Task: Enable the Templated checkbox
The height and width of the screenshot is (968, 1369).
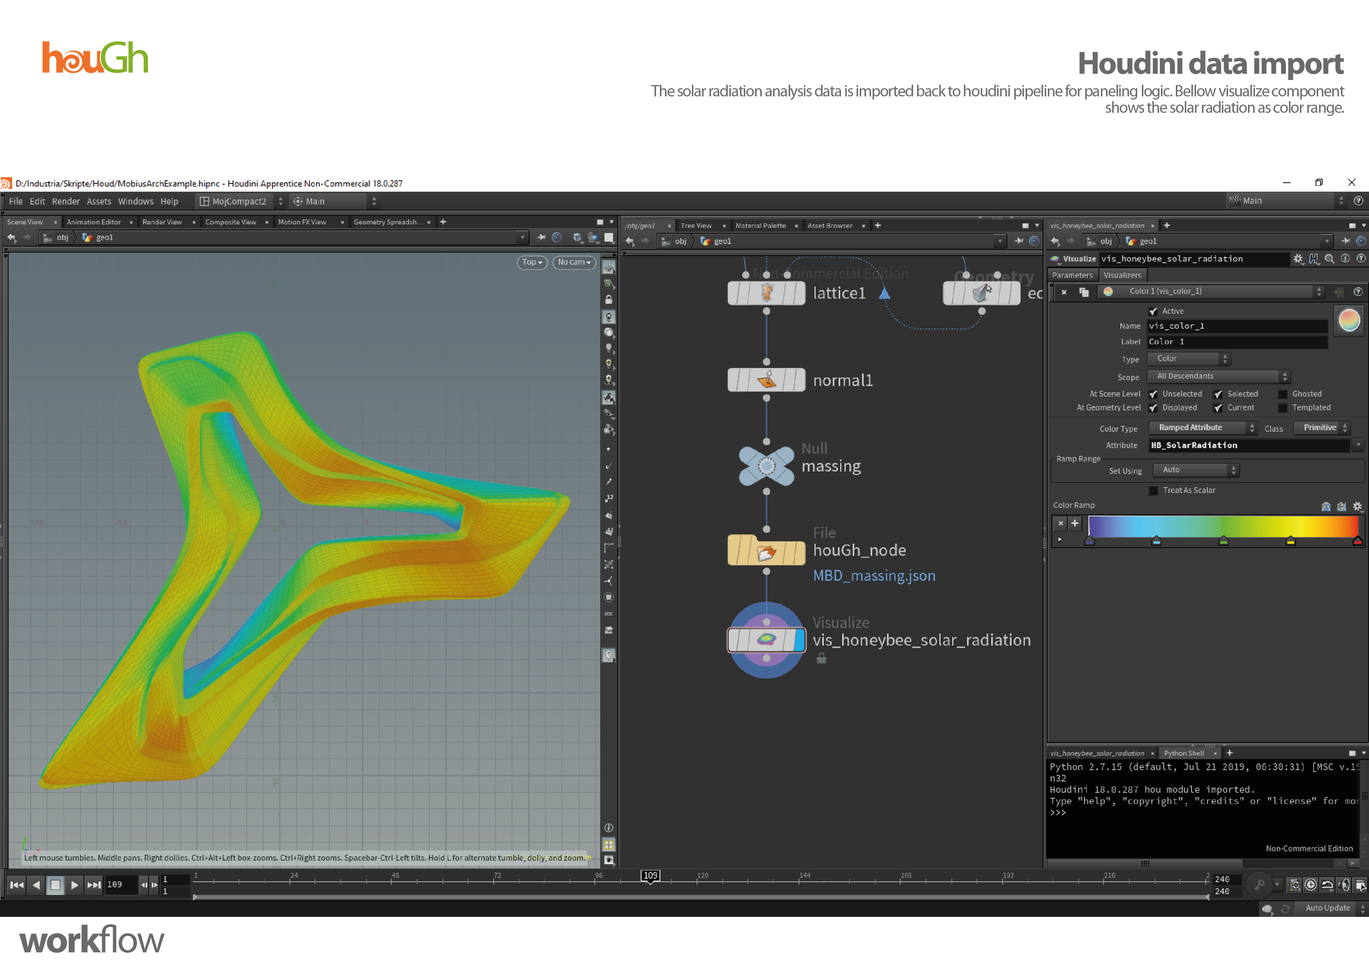Action: [x=1282, y=408]
